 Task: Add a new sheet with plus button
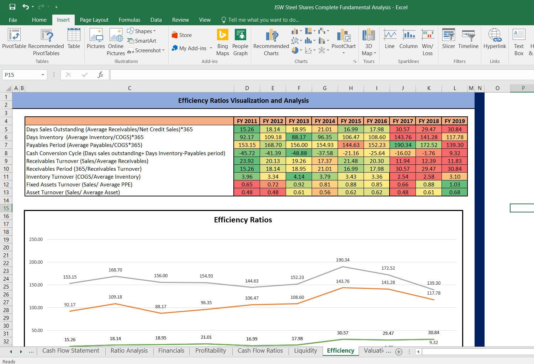click(399, 352)
